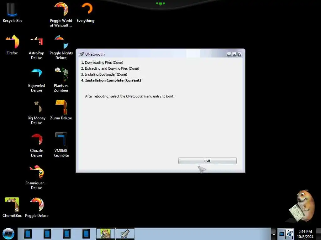Click '3. Installing Bootloader (Done)' step text
Viewport: 321px width, 240px height.
pos(104,74)
